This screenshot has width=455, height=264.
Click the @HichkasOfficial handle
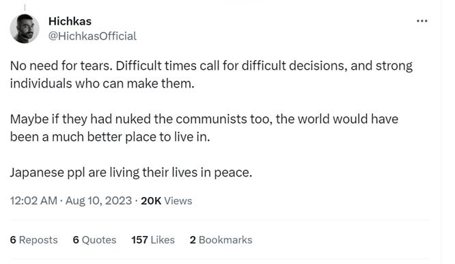(x=92, y=36)
